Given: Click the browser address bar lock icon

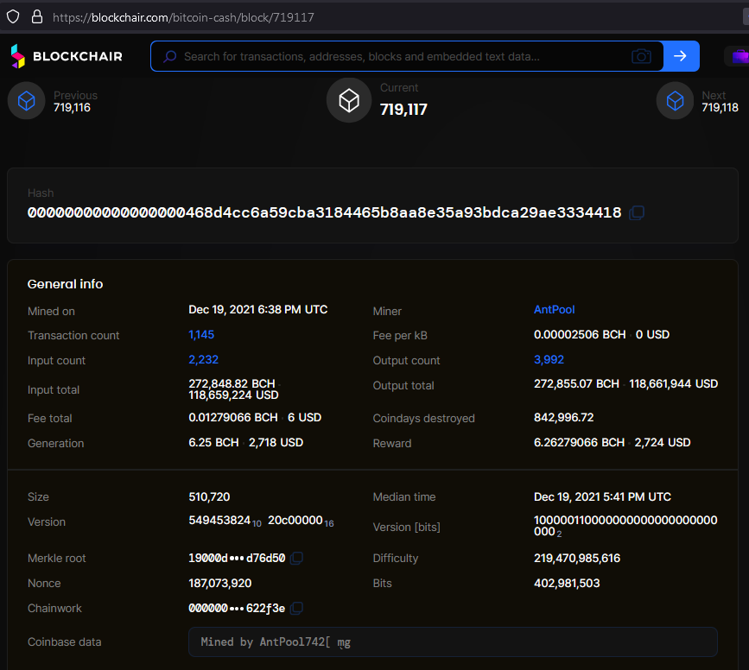Looking at the screenshot, I should coord(37,16).
